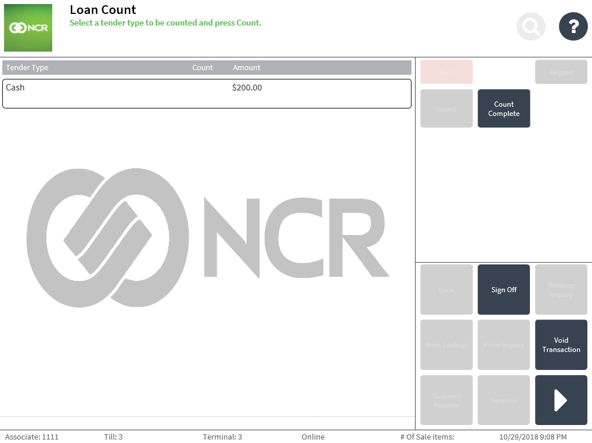This screenshot has height=443, width=592.
Task: Click the magnifier search icon
Action: [x=530, y=26]
